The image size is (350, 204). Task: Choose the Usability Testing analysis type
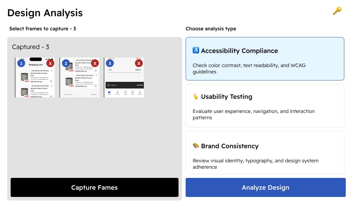tap(265, 106)
